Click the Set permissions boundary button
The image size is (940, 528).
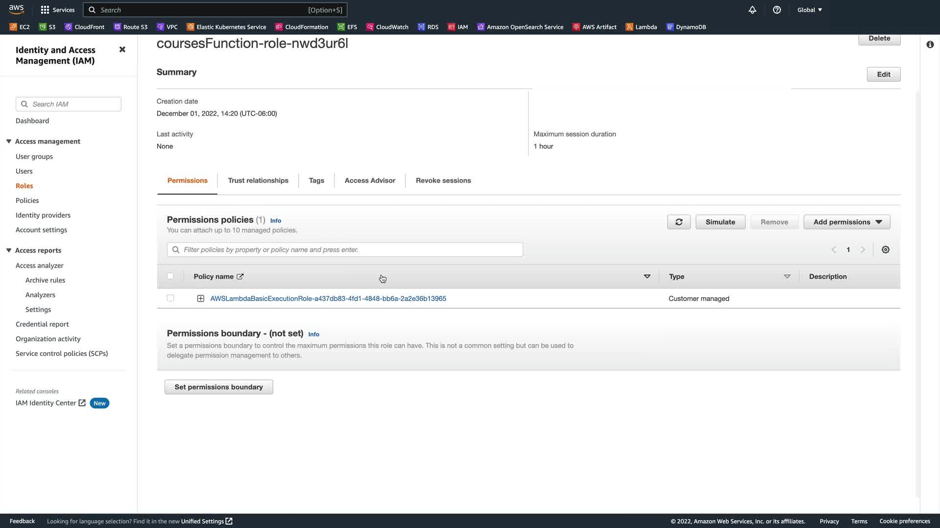pos(218,387)
